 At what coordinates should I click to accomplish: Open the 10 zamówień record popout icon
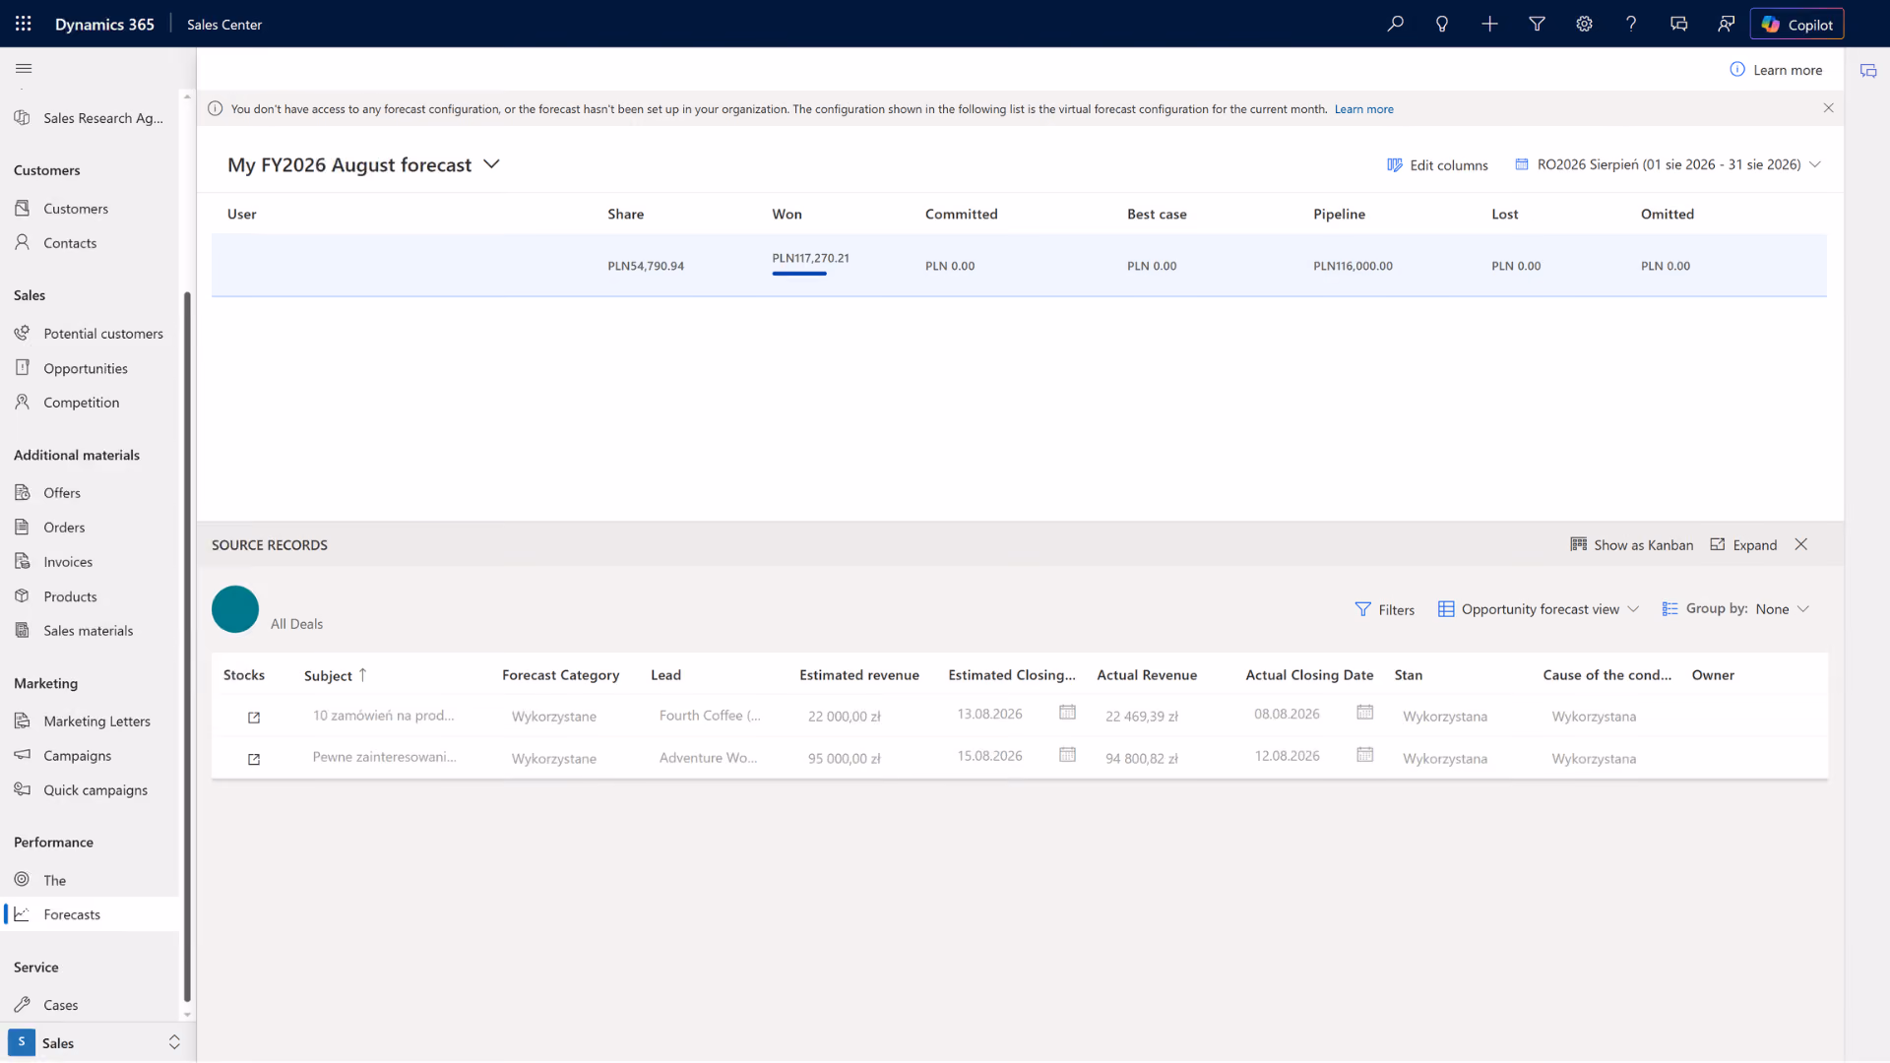[254, 718]
